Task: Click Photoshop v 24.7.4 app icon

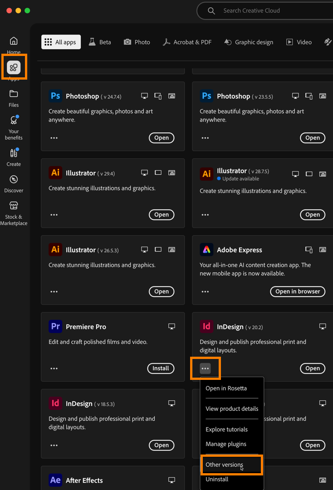Action: 55,96
